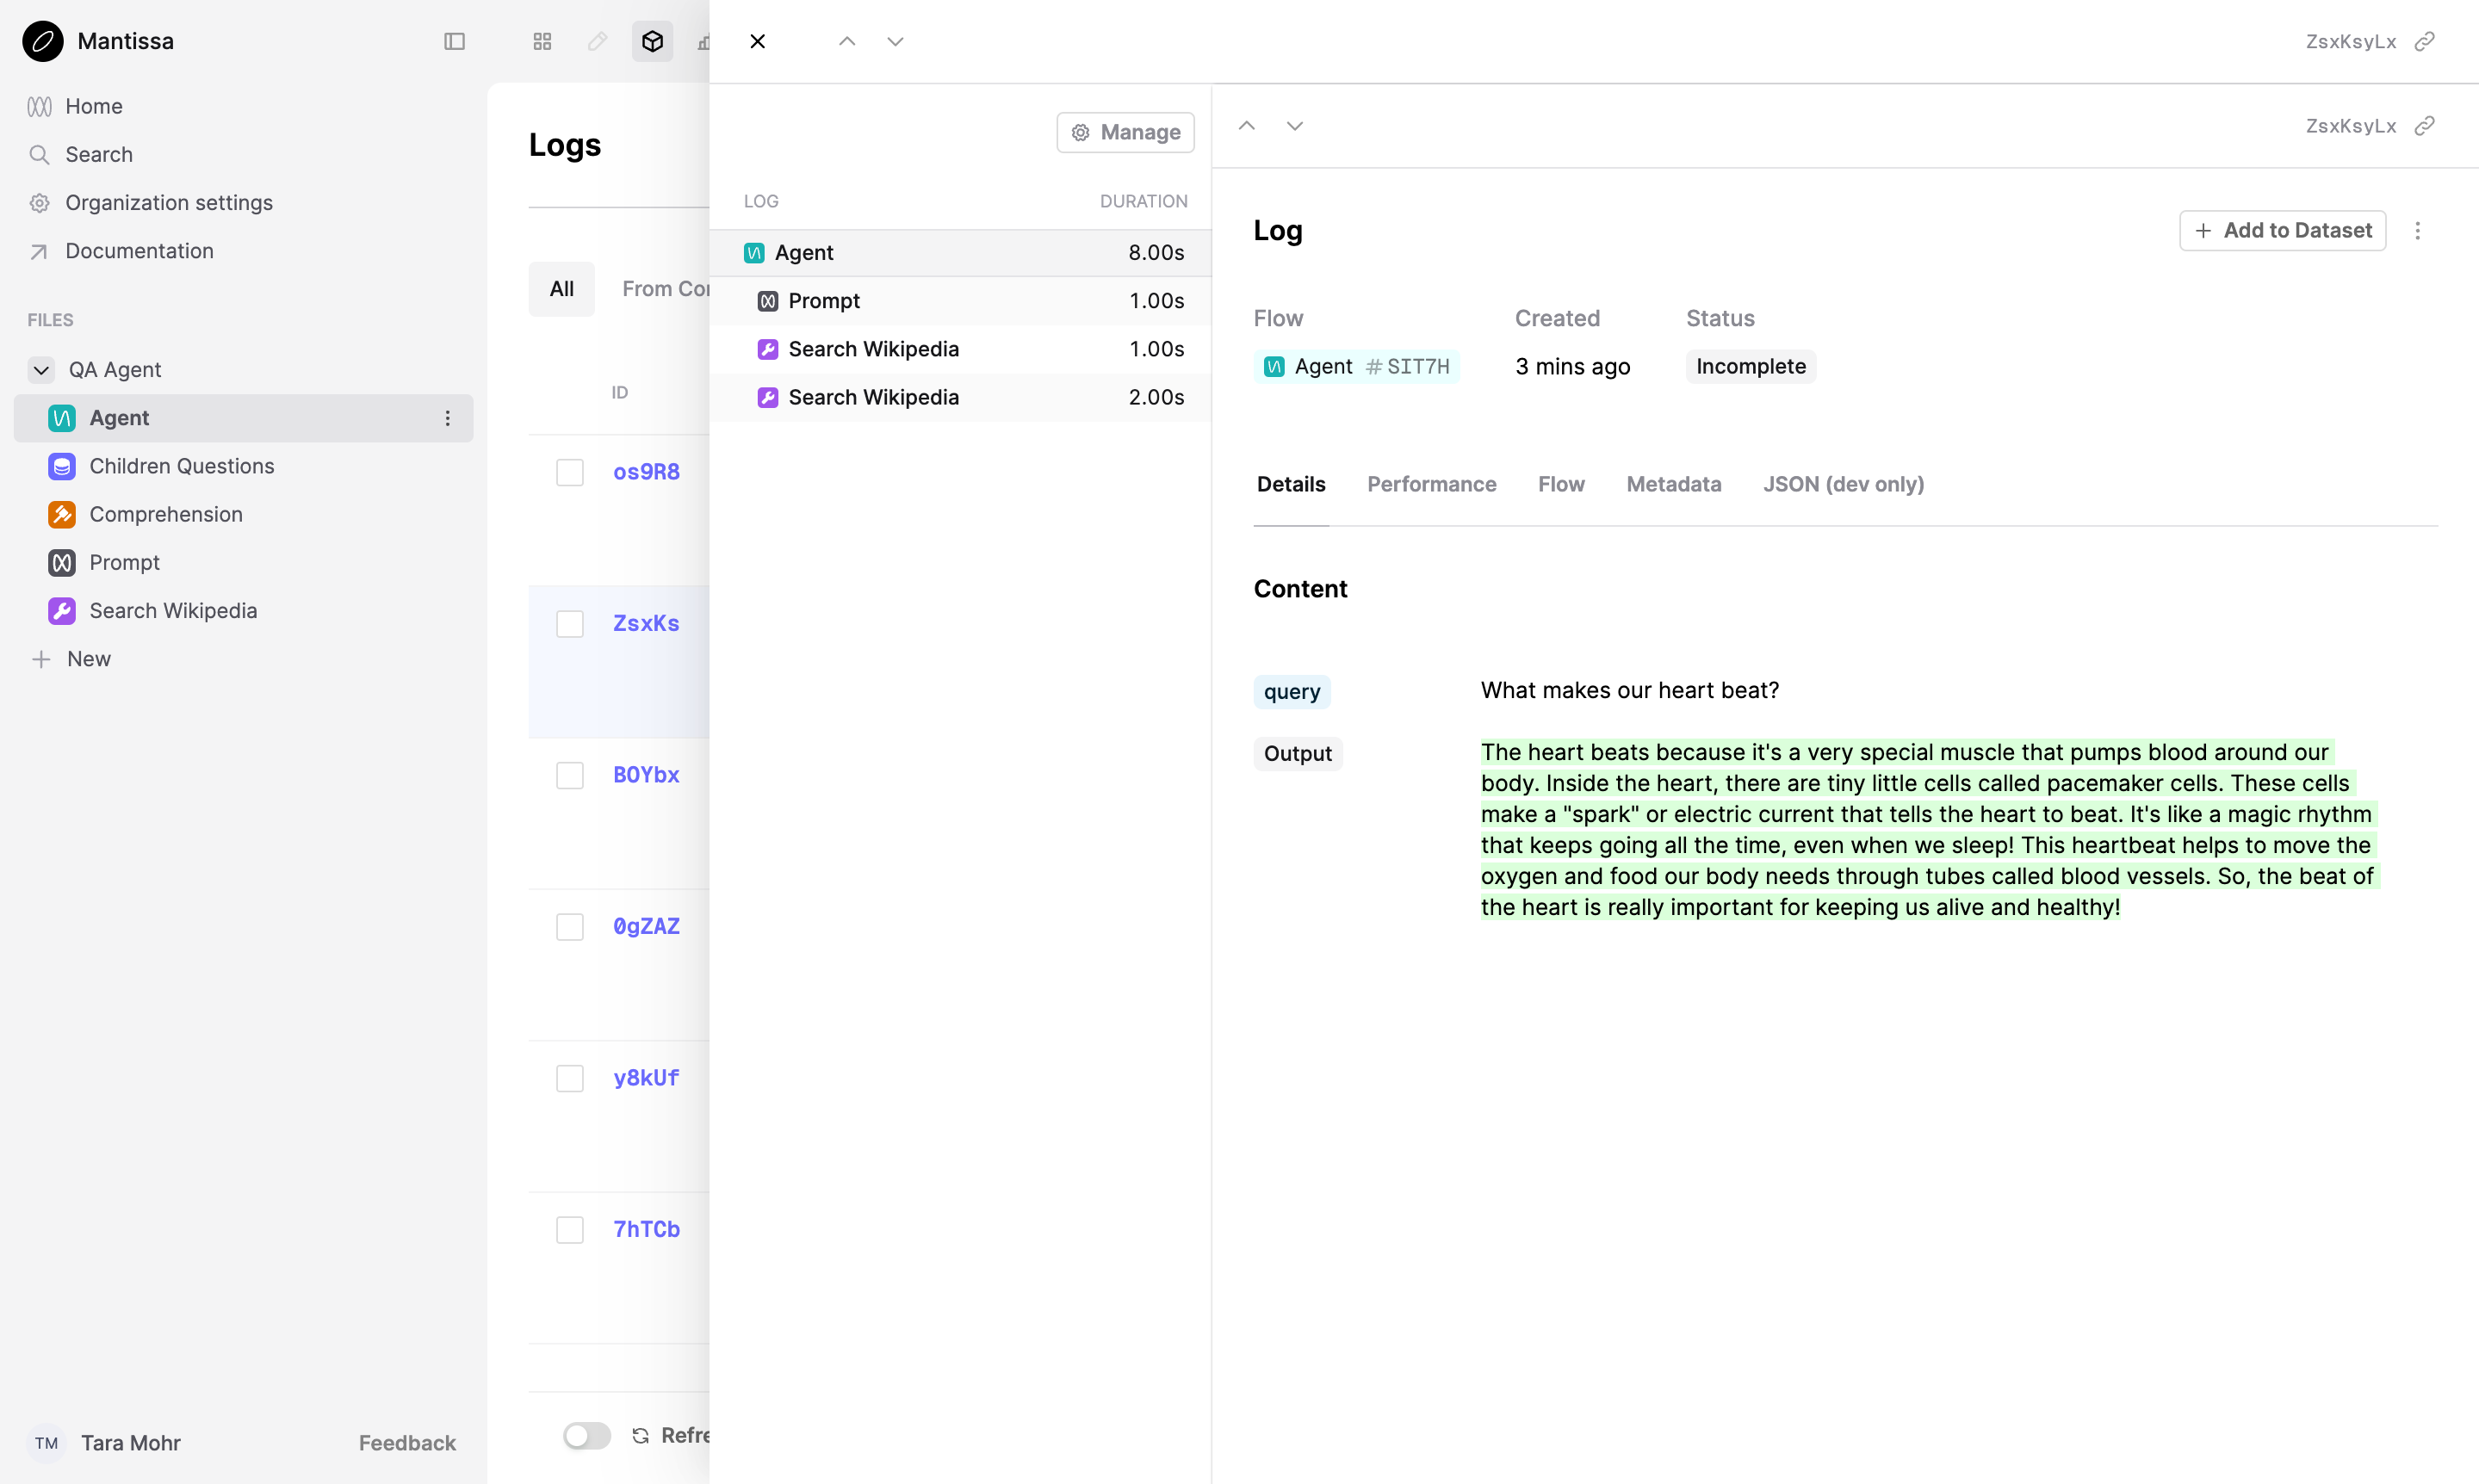Check the ZsxKs log checkbox

coord(569,624)
